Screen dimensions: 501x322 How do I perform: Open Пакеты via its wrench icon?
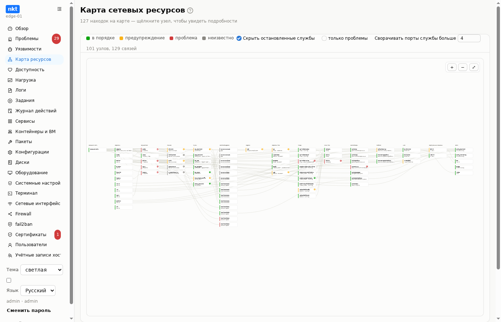point(10,142)
